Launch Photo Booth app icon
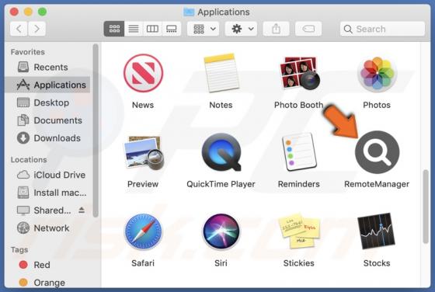 coord(299,73)
